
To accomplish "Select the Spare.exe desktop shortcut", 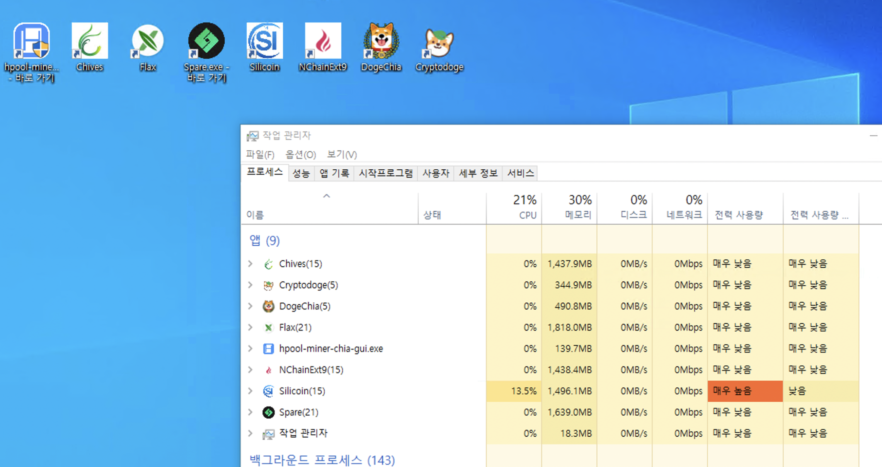I will pos(206,41).
